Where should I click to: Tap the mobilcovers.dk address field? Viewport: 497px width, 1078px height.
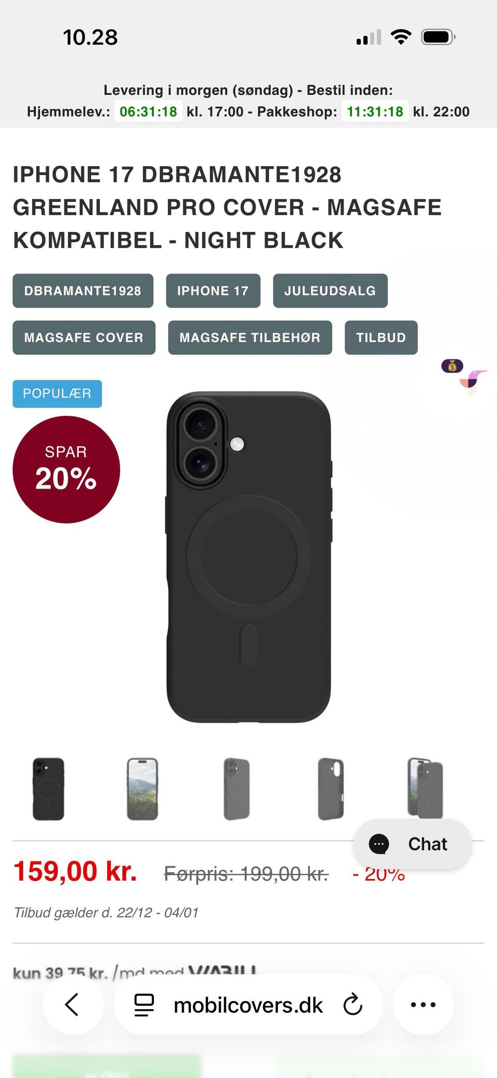coord(248,1004)
